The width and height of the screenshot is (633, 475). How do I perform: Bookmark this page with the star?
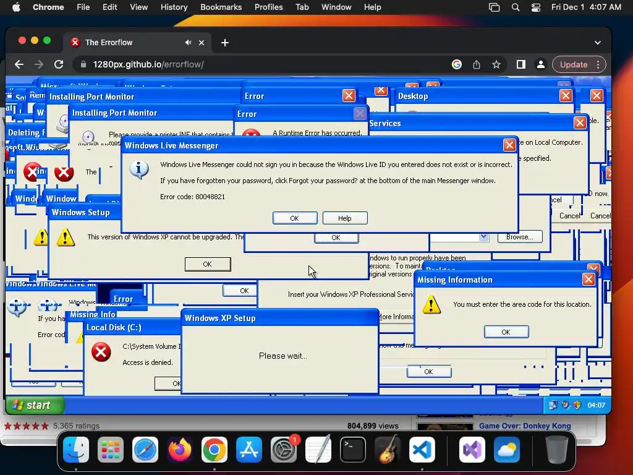coord(496,64)
